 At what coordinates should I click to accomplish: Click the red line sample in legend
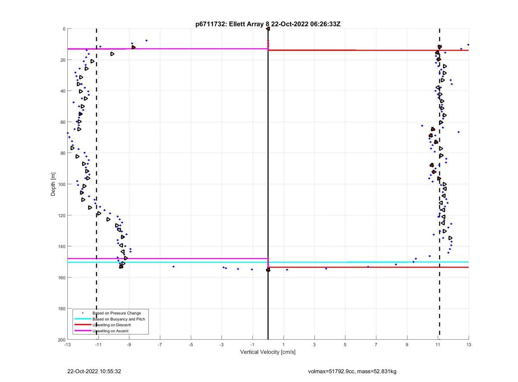coord(82,325)
